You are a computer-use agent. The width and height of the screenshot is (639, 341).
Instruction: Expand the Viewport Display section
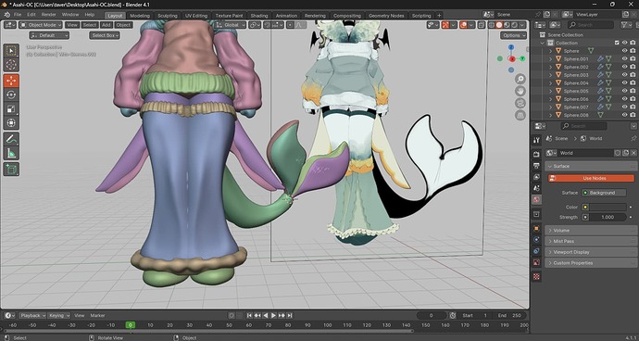(591, 252)
